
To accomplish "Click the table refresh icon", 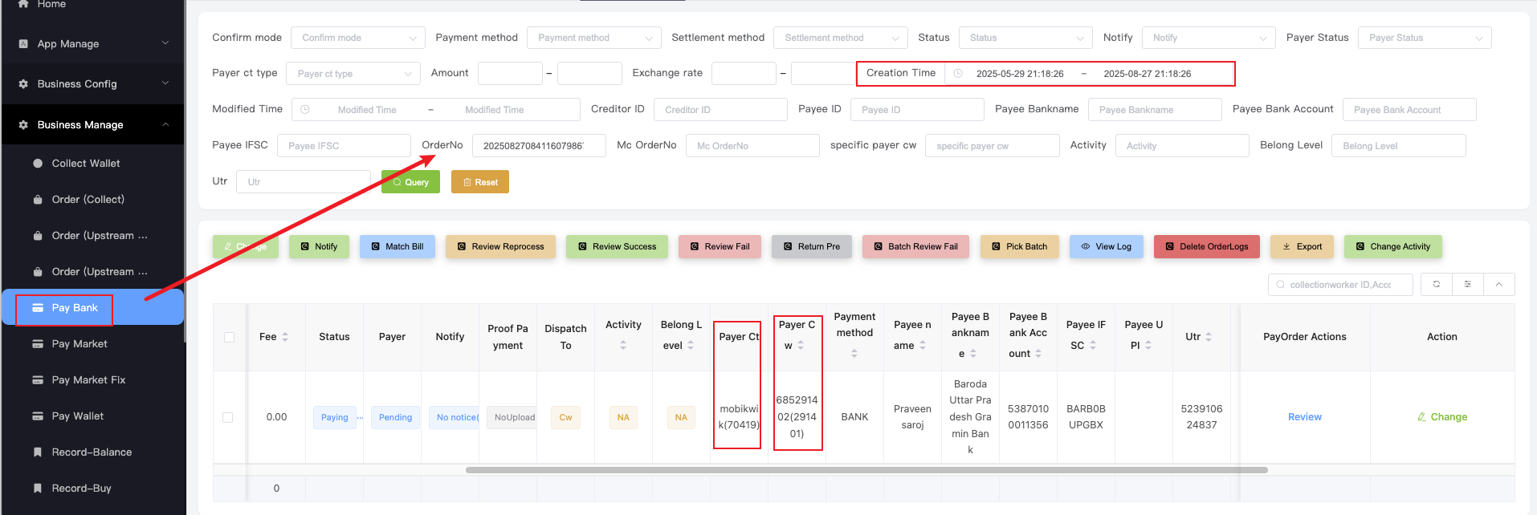I will coord(1436,285).
